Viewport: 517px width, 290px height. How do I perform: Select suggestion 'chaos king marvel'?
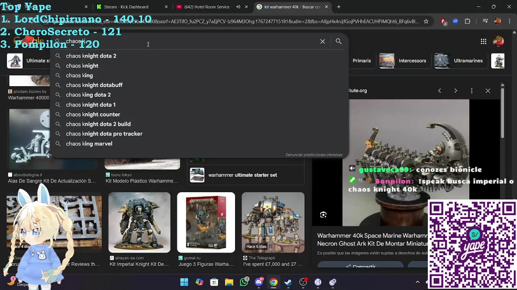click(199, 144)
